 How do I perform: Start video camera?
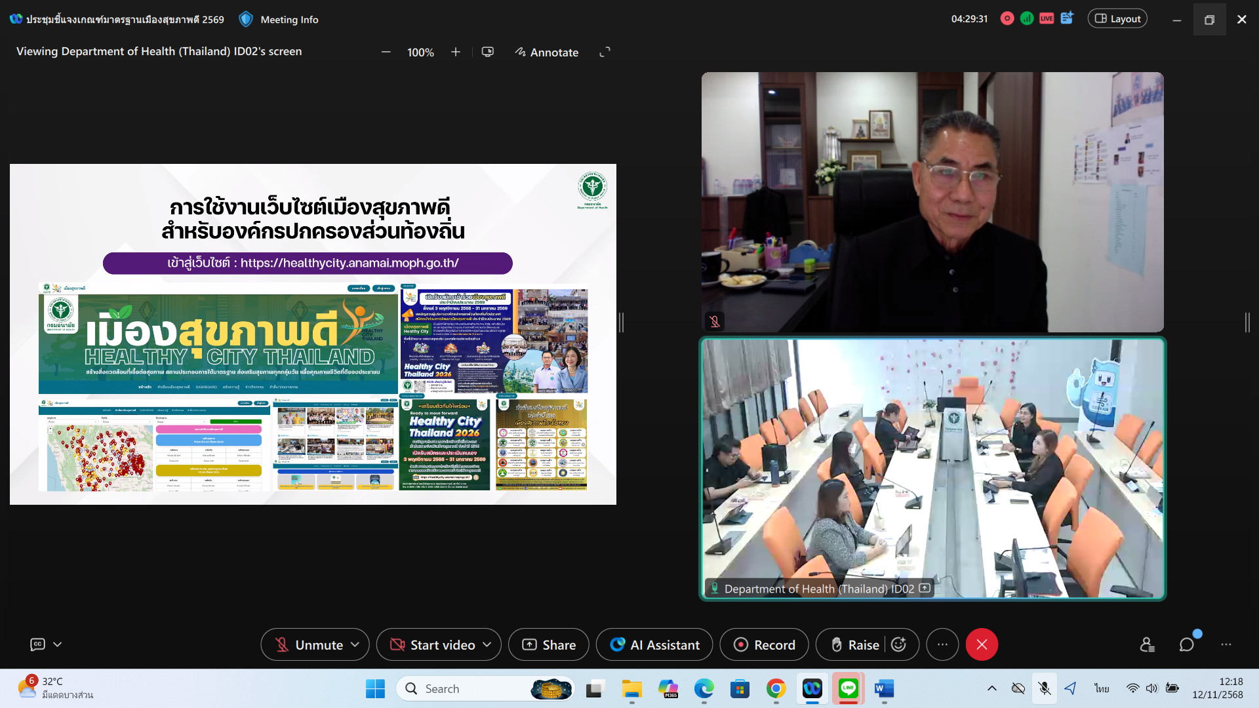(x=433, y=645)
